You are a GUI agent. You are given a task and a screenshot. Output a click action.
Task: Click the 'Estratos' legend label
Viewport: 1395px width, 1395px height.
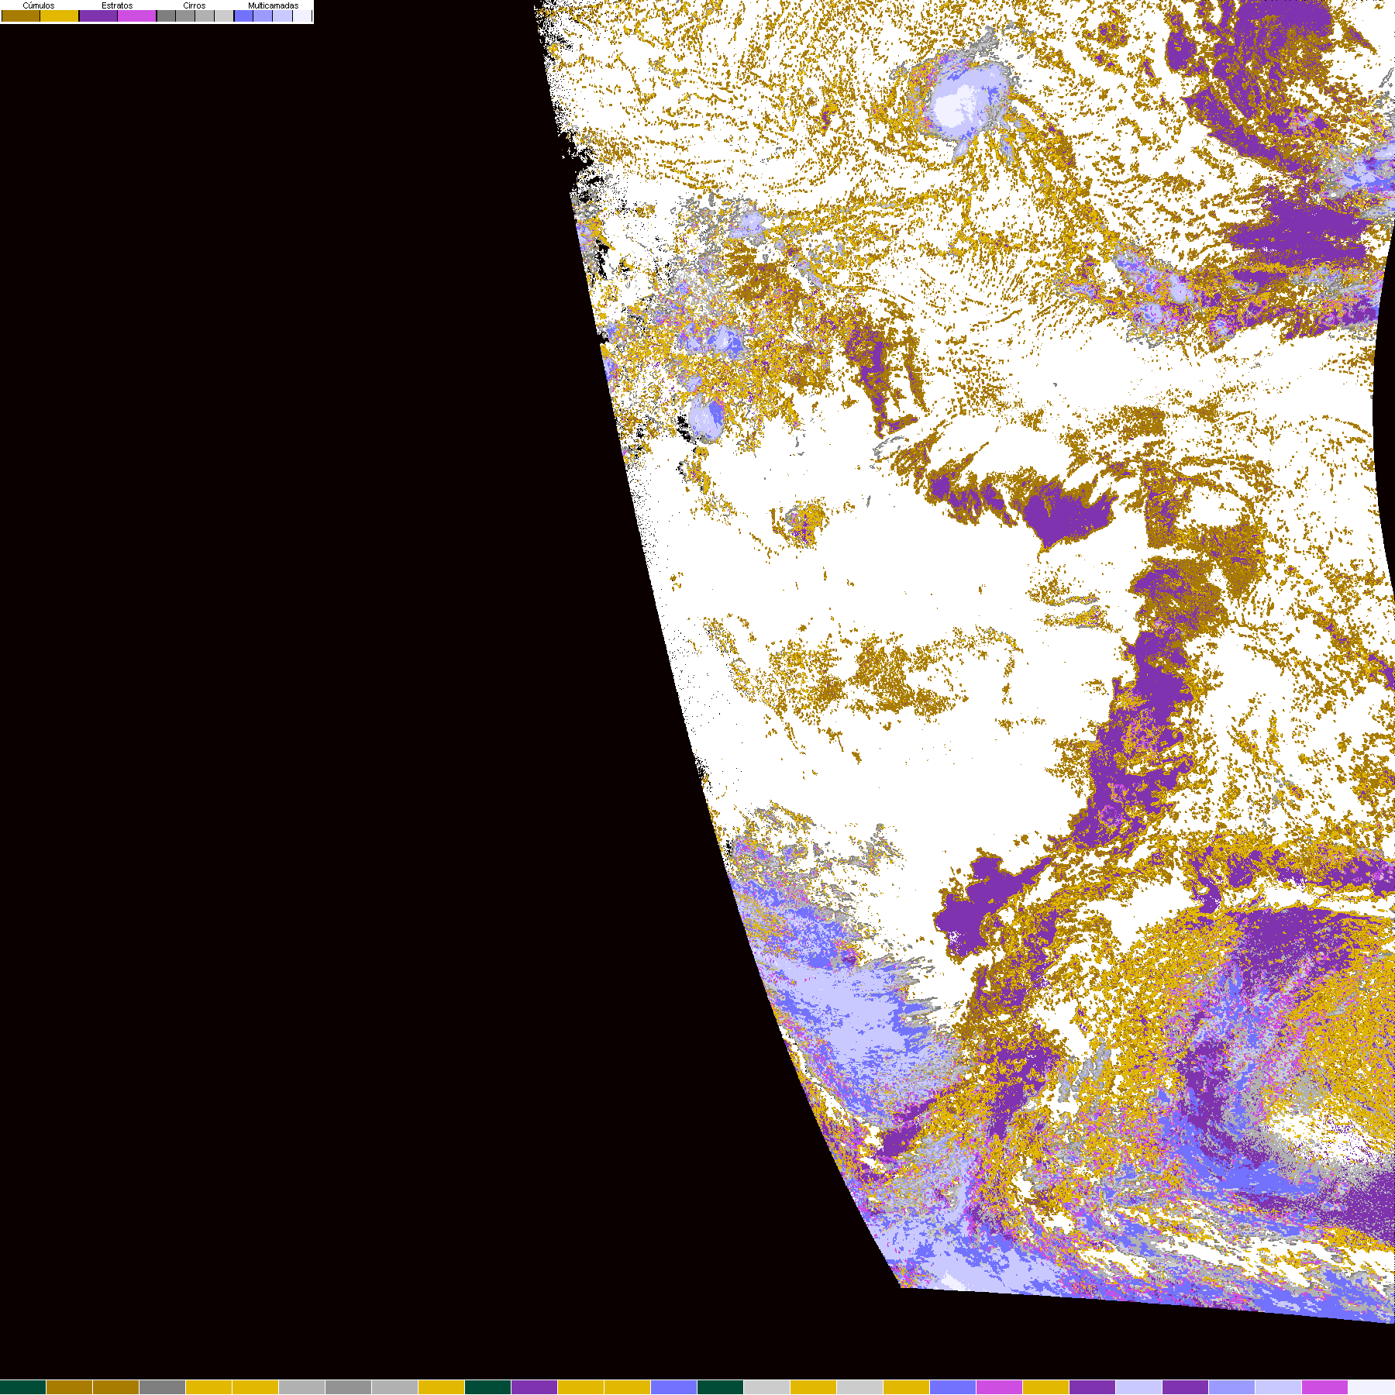117,5
